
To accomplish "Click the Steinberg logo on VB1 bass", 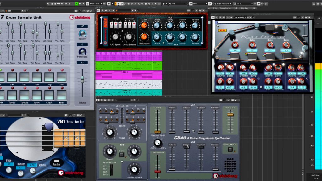I will tap(71, 173).
